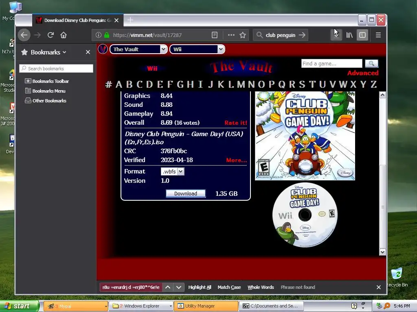The height and width of the screenshot is (312, 417).
Task: Open The Vault dropdown
Action: click(138, 49)
